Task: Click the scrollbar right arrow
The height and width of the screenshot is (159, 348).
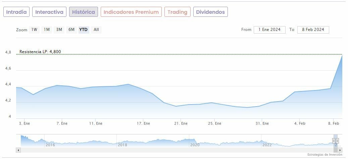Action: (340, 150)
